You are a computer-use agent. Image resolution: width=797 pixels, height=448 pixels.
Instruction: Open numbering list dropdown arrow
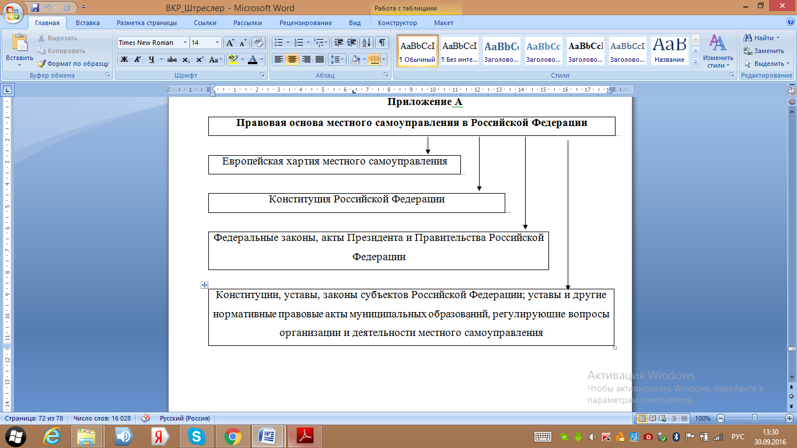308,43
